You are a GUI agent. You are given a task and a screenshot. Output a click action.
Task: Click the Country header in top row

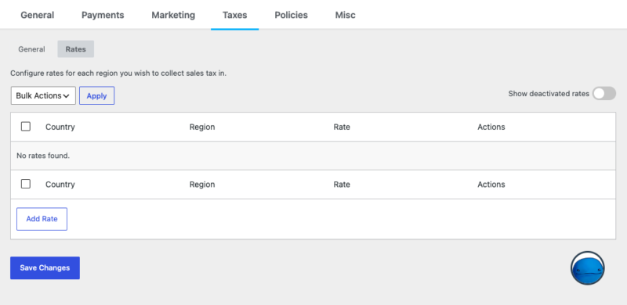pos(60,127)
